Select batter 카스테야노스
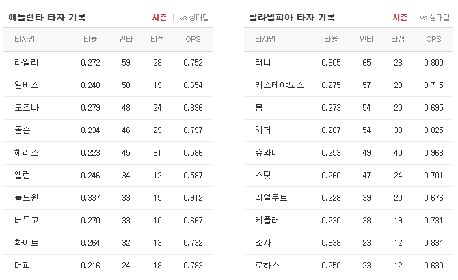This screenshot has height=280, width=458. tap(280, 85)
